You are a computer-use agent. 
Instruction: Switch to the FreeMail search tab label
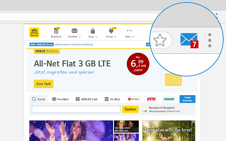point(63,99)
